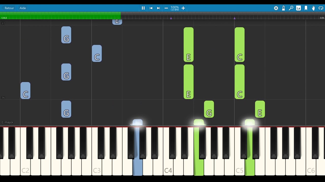The width and height of the screenshot is (325, 182).
Task: Click the green song progress bar
Action: [x=60, y=15]
